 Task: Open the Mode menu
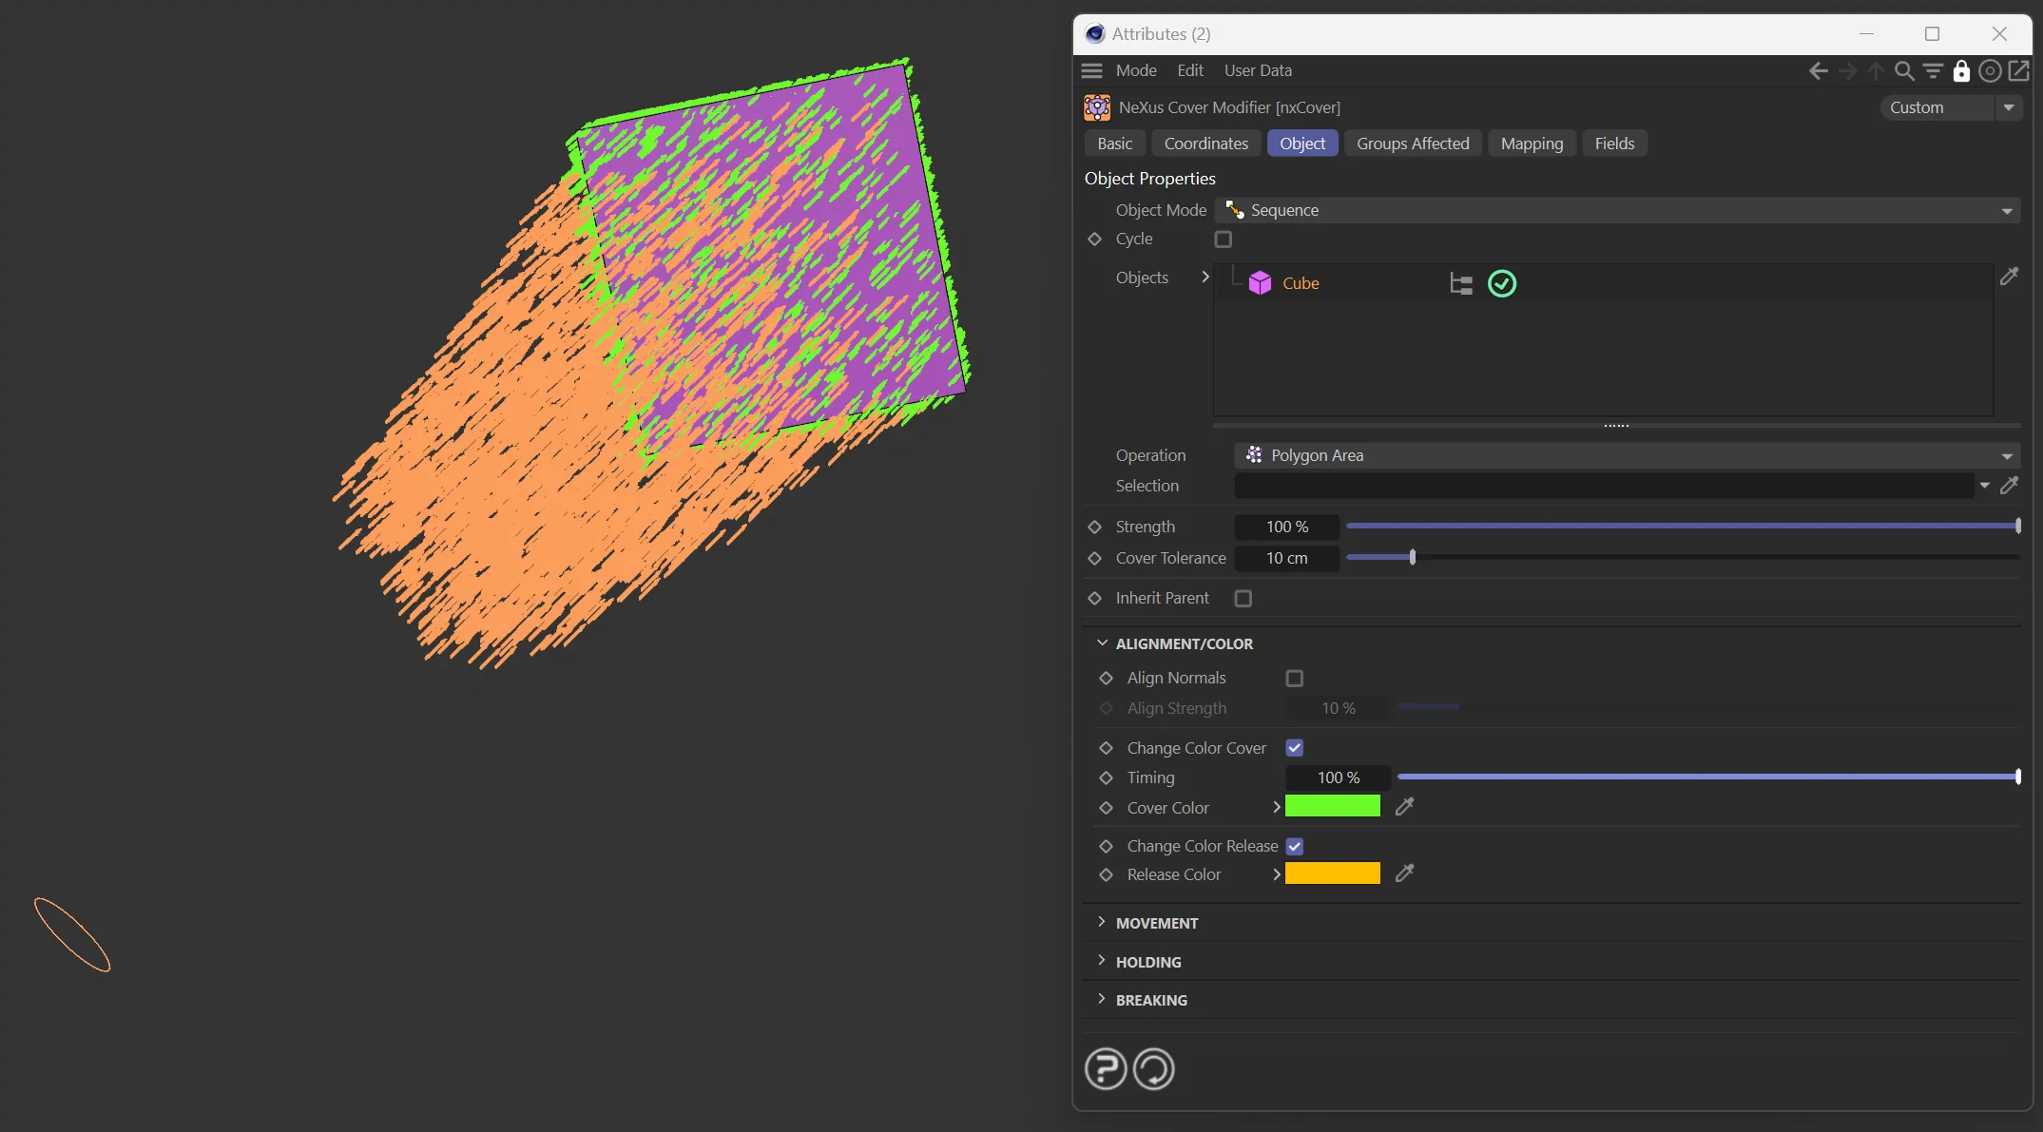[1136, 70]
